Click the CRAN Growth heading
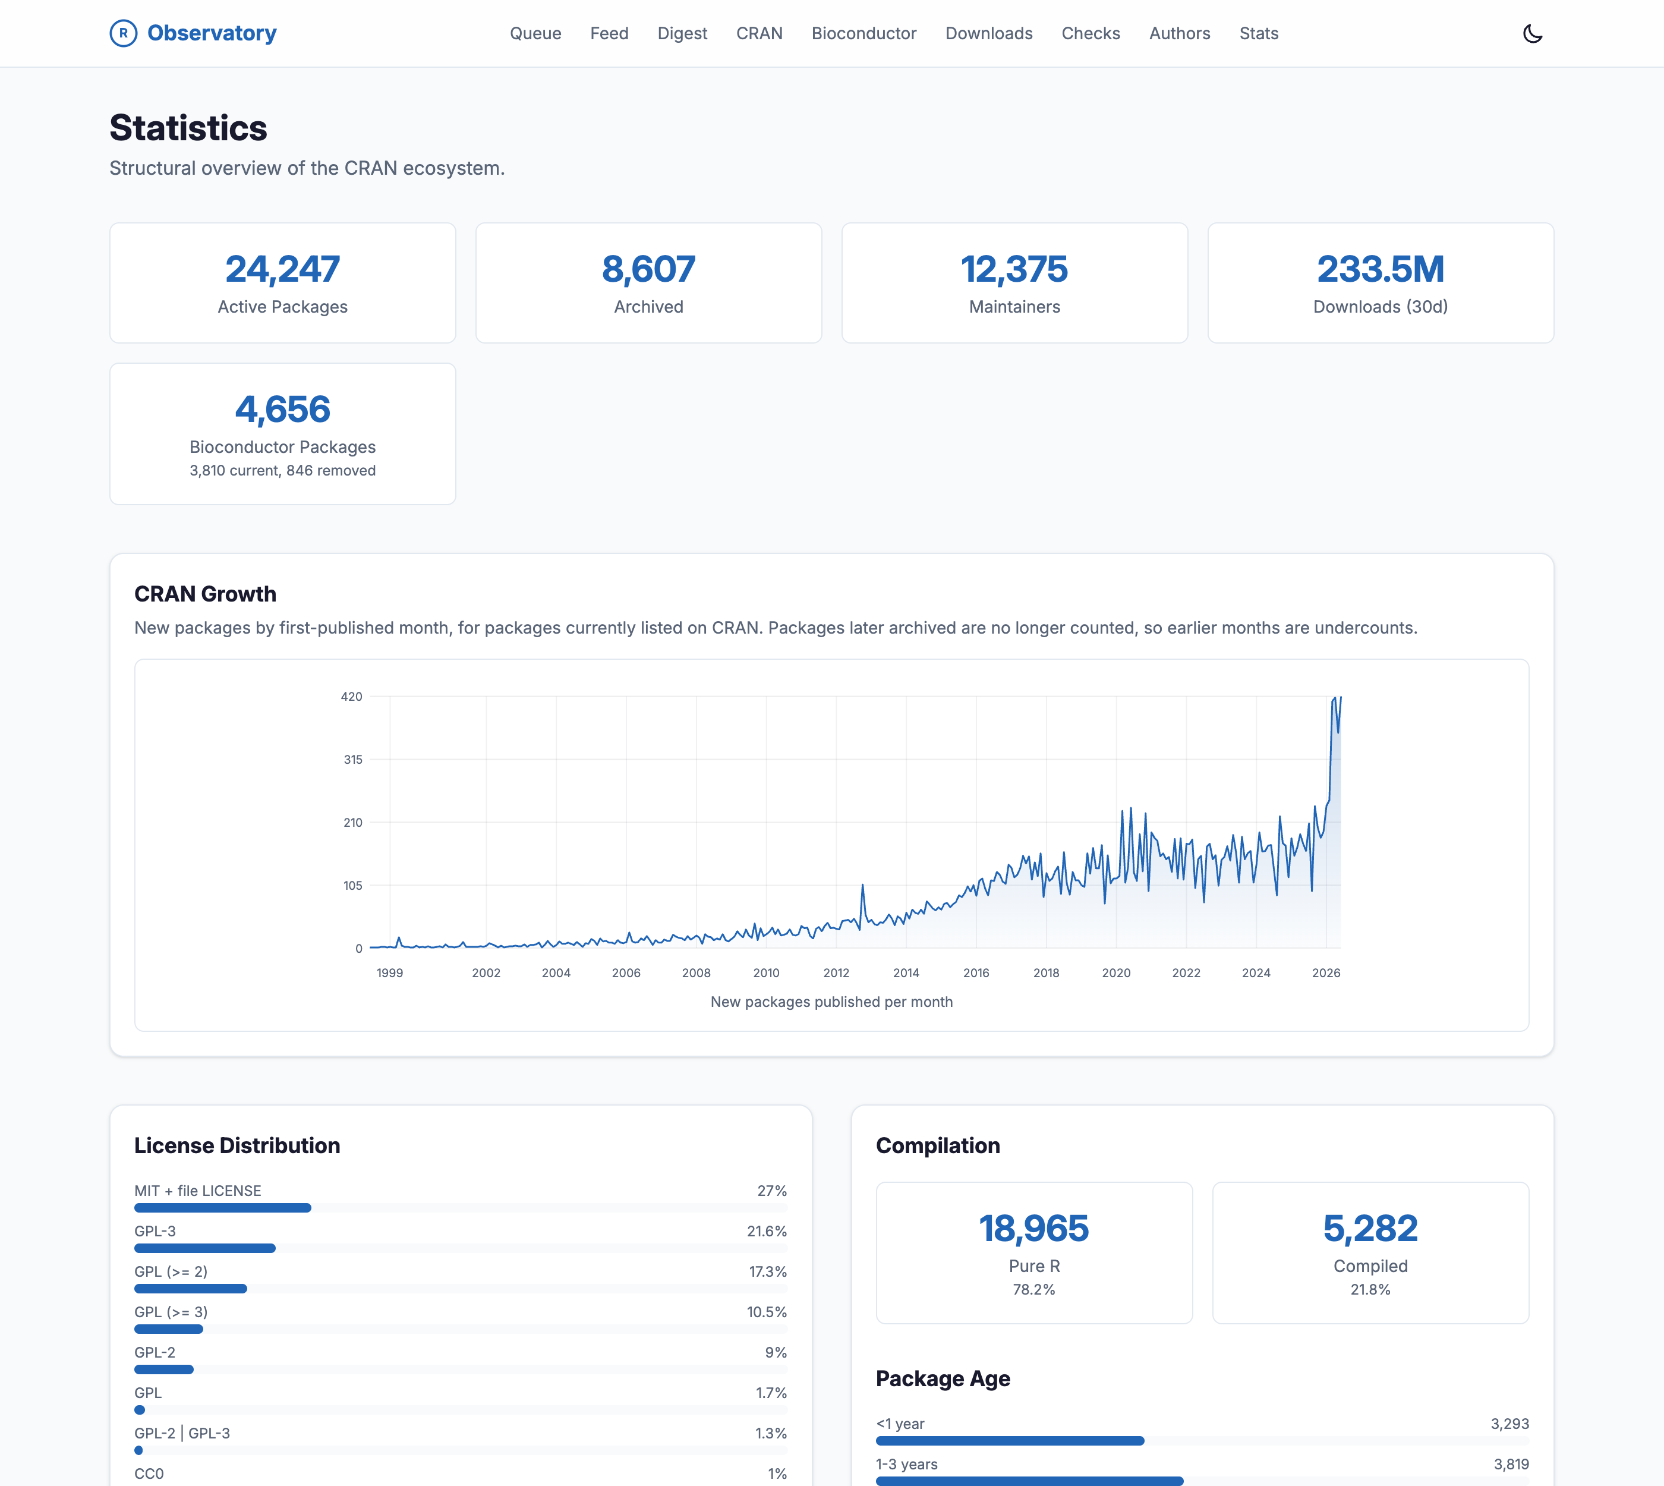Screen dimensions: 1664x1486 pyautogui.click(x=205, y=594)
